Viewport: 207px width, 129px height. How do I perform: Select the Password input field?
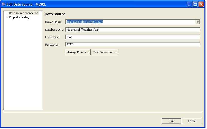tap(133, 45)
